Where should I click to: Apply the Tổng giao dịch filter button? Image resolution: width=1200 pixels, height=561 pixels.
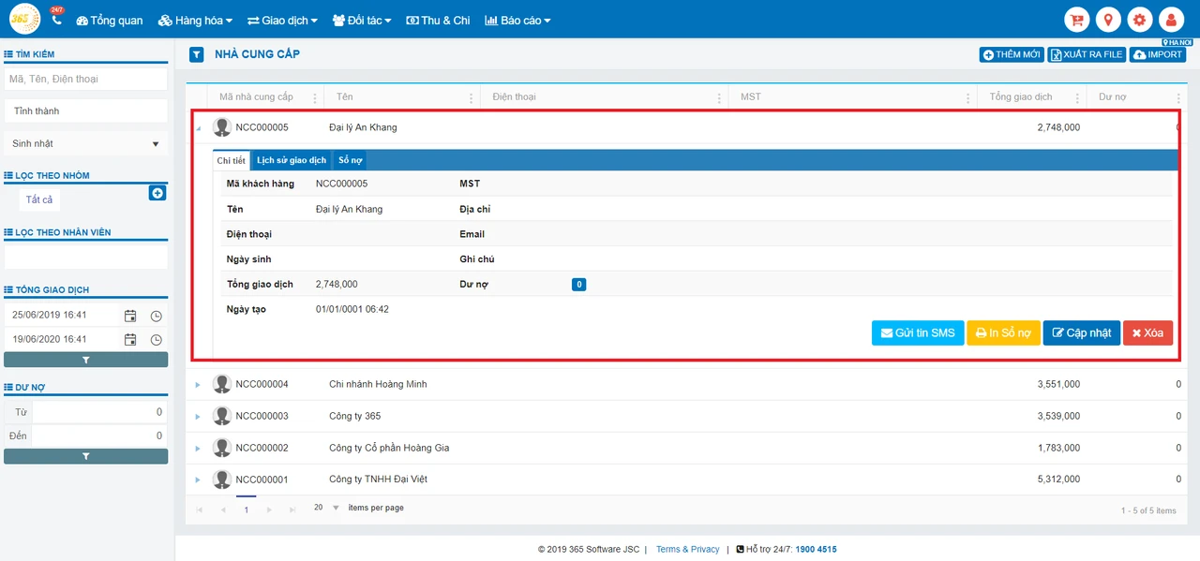coord(86,360)
